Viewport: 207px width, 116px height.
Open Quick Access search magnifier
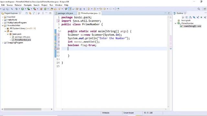point(199,9)
